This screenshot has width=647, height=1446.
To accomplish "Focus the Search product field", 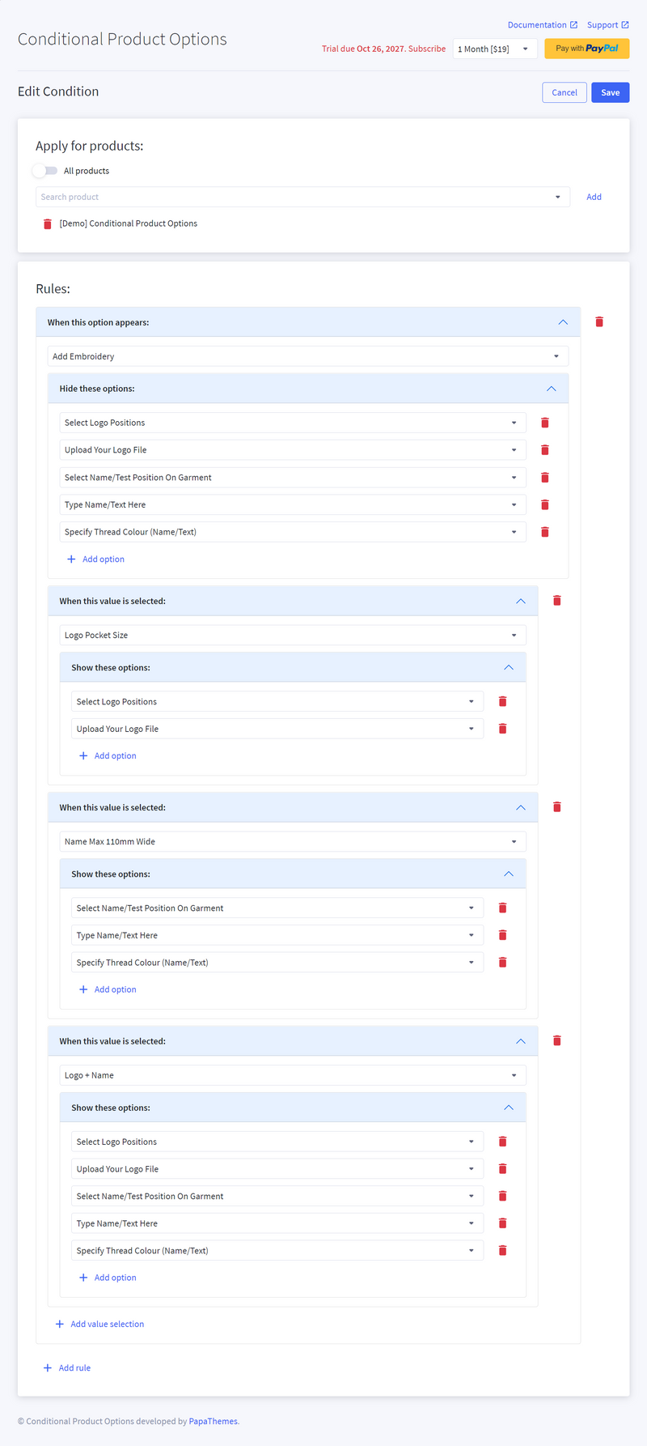I will 295,197.
